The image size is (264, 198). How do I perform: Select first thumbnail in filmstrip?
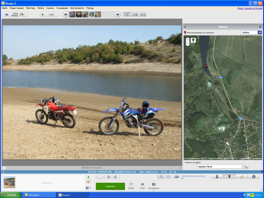pos(72,14)
